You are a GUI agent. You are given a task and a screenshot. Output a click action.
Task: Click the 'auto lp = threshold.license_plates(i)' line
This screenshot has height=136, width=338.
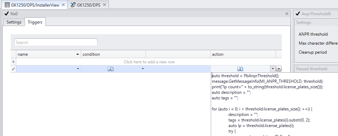pos(261,126)
